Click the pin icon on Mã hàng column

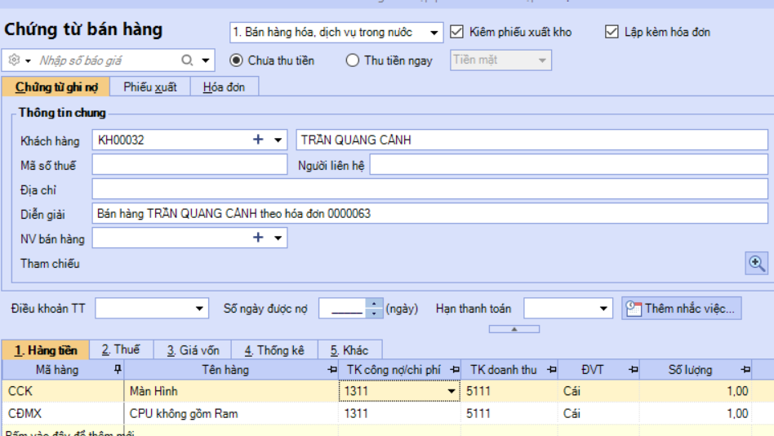[118, 370]
